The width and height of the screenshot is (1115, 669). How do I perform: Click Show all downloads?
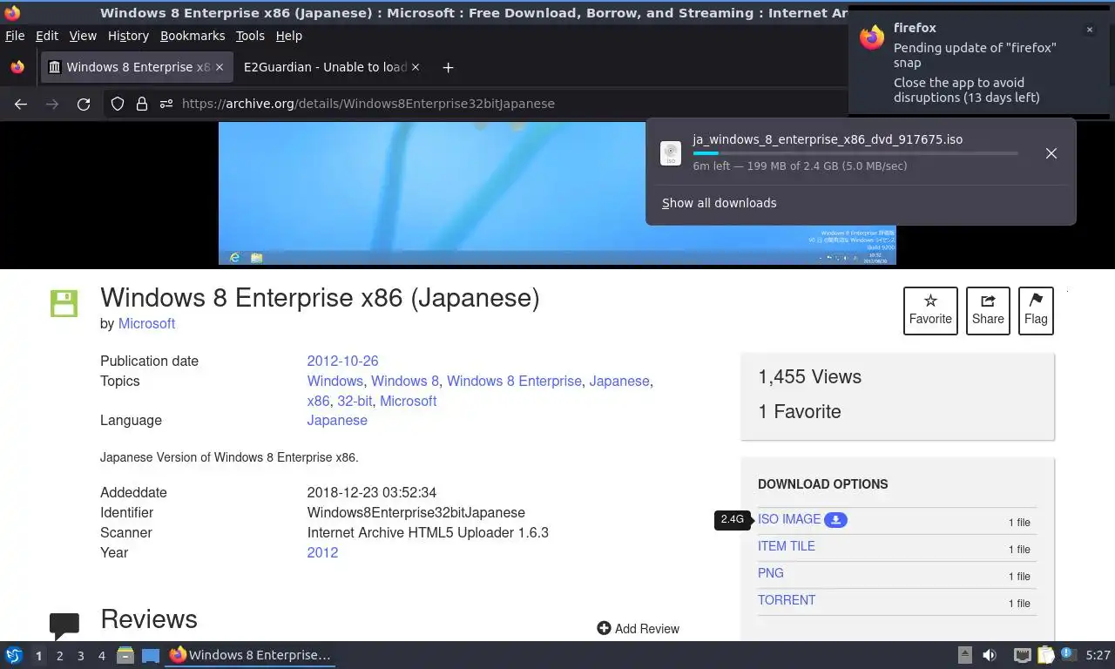tap(719, 203)
